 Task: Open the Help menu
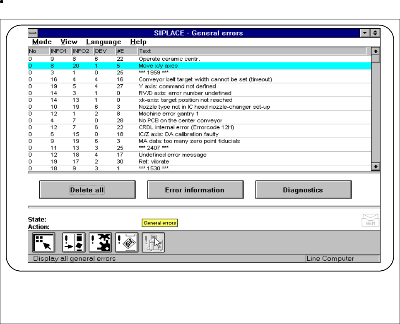click(x=138, y=42)
